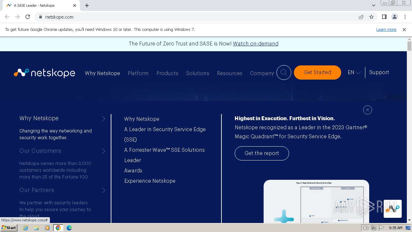Go forward in browser history
Screen dimensions: 412x232
(x=17, y=17)
